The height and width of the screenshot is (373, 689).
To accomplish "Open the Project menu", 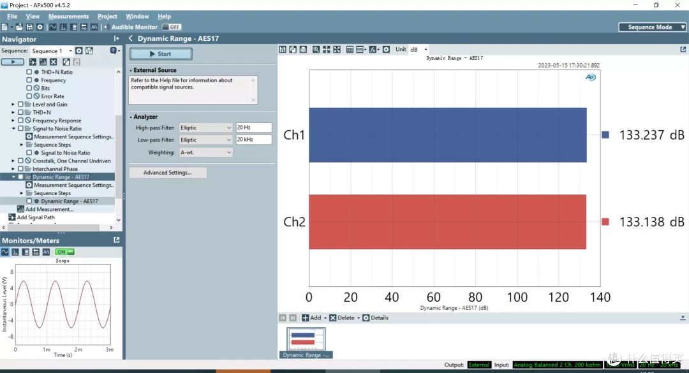I will [x=107, y=16].
